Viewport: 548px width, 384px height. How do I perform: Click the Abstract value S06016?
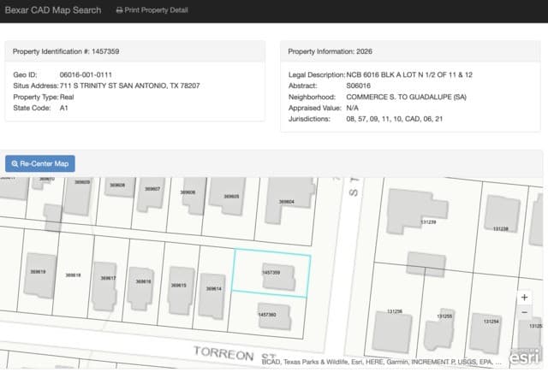point(358,86)
